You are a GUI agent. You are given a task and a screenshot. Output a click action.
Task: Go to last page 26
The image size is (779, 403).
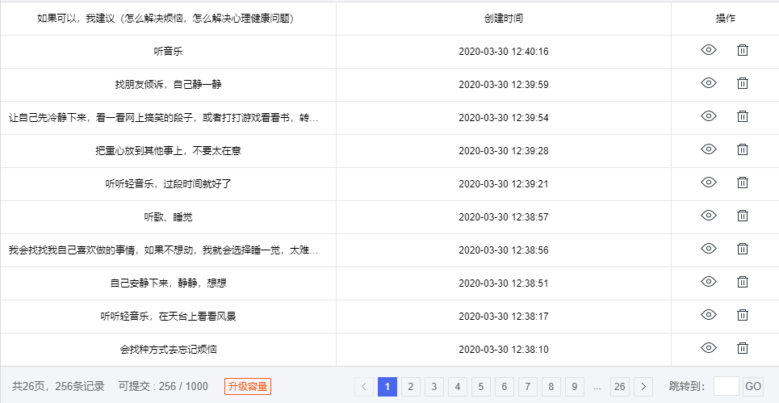(x=619, y=387)
